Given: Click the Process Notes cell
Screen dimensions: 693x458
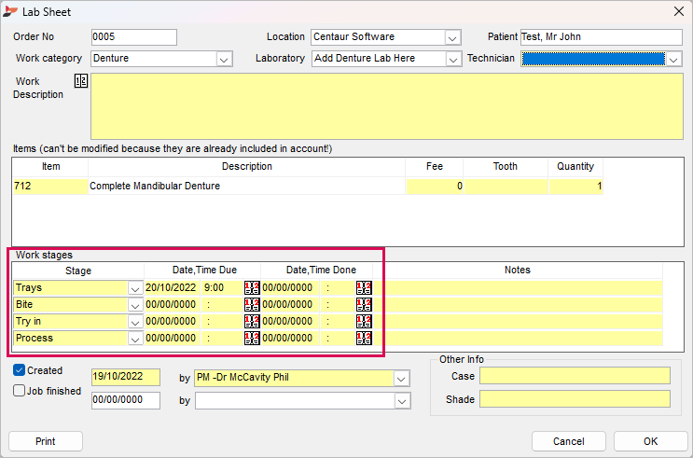Looking at the screenshot, I should pos(518,339).
